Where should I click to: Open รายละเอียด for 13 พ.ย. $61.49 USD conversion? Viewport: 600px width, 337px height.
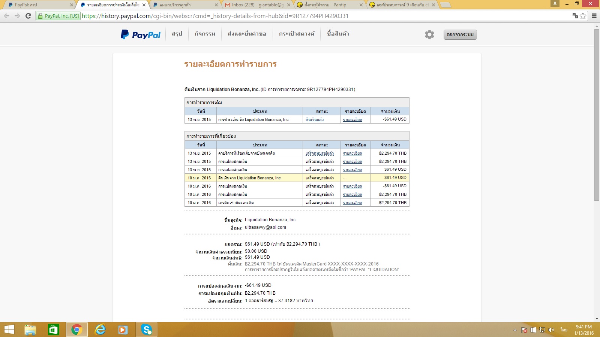click(352, 170)
